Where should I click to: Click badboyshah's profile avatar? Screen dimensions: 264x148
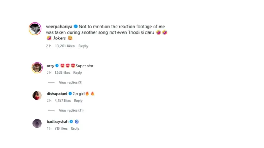coord(37,124)
